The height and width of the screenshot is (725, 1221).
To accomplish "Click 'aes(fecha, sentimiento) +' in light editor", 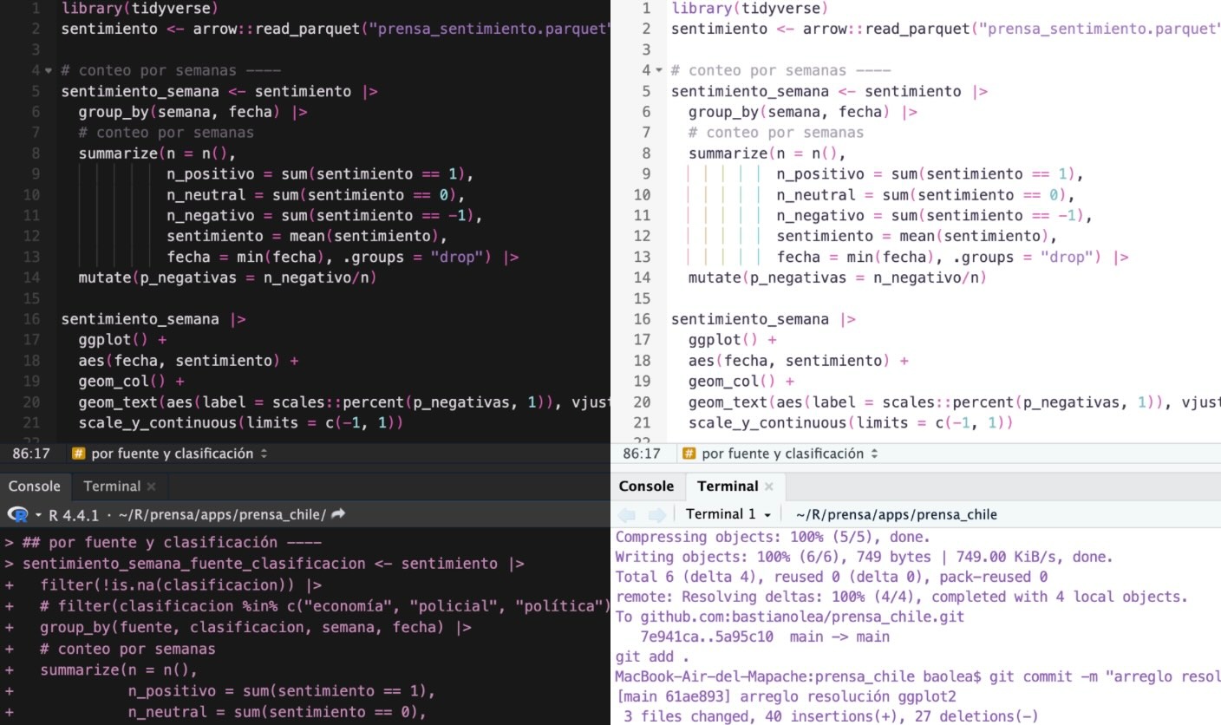I will pyautogui.click(x=798, y=360).
